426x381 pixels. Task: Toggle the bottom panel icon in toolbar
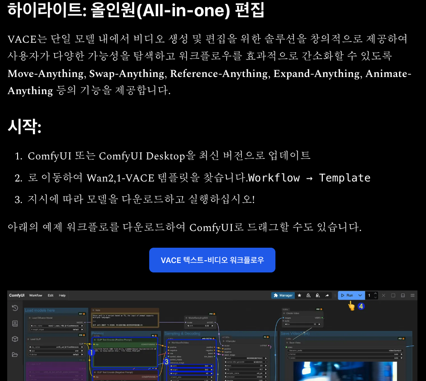point(402,295)
